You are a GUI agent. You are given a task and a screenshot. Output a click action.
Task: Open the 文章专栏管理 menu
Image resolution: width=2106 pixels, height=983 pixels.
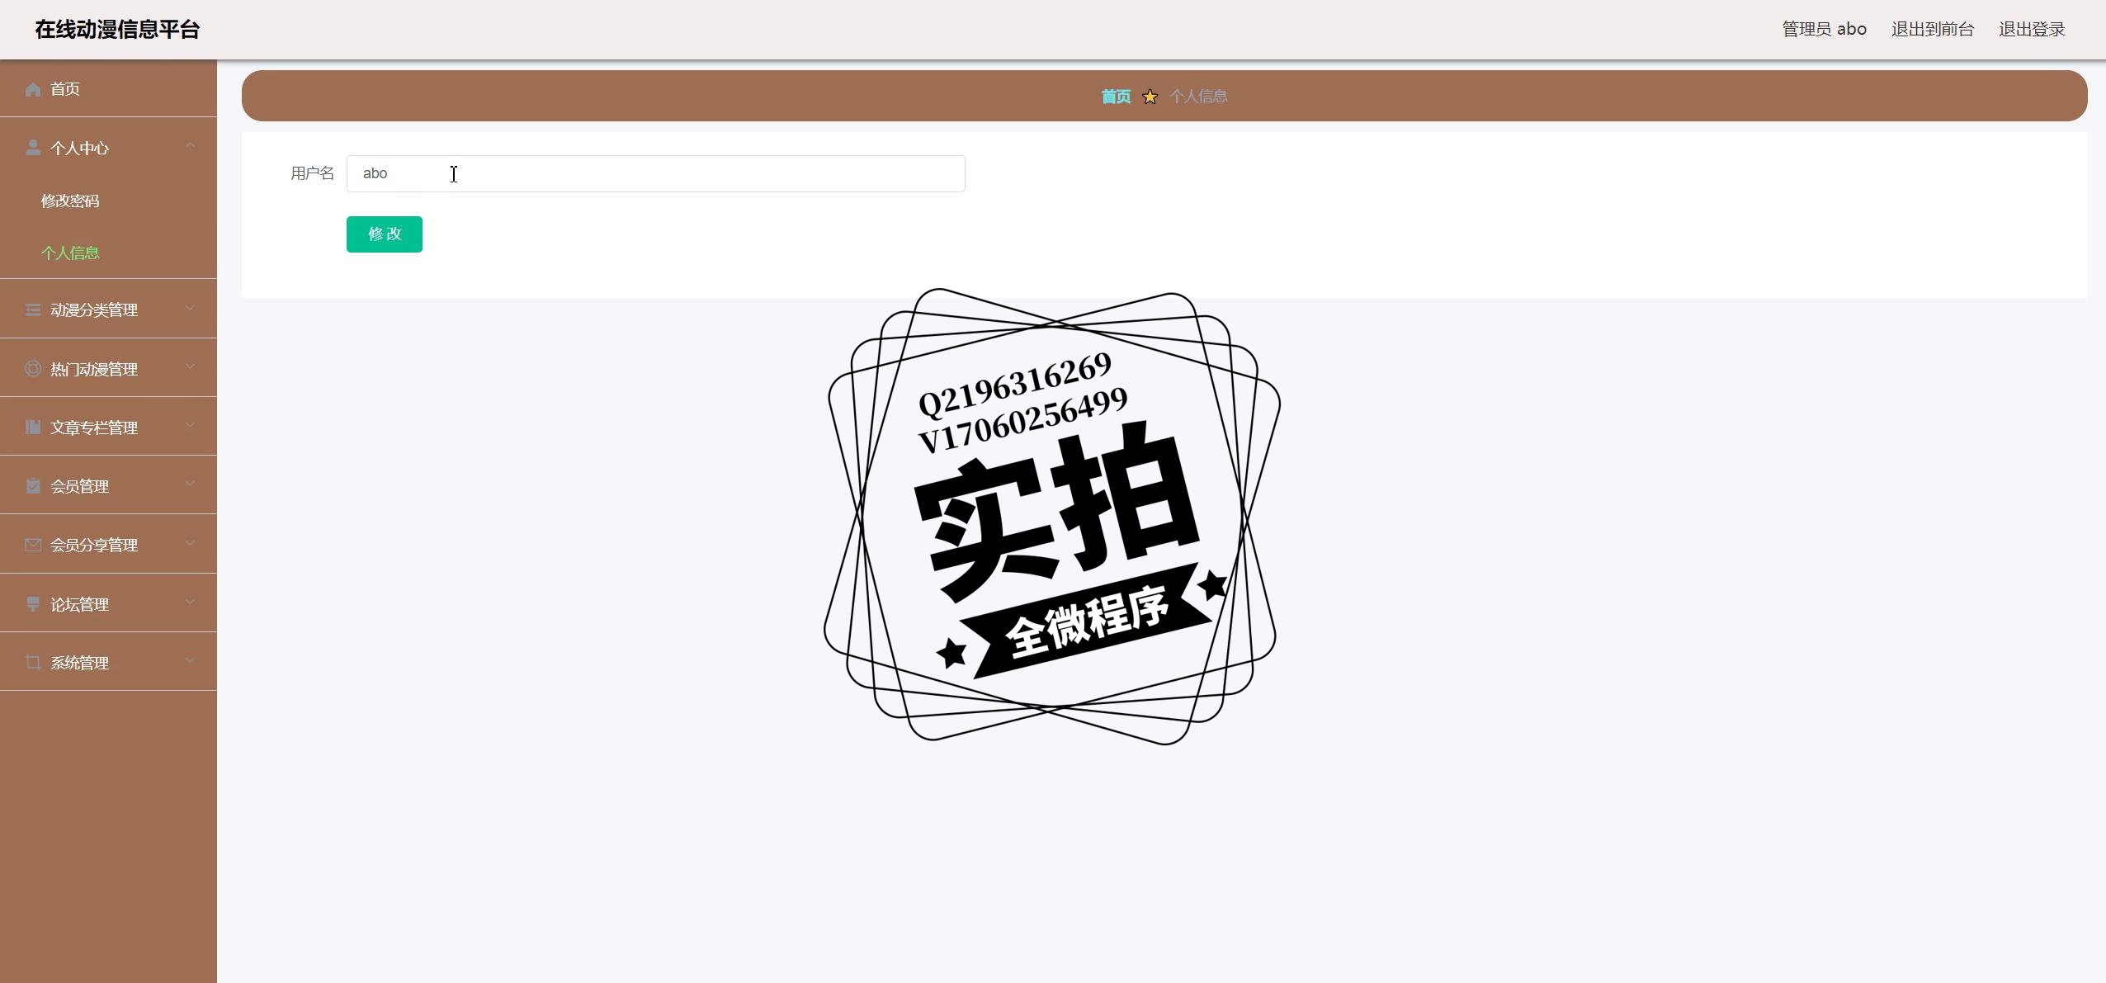(108, 427)
